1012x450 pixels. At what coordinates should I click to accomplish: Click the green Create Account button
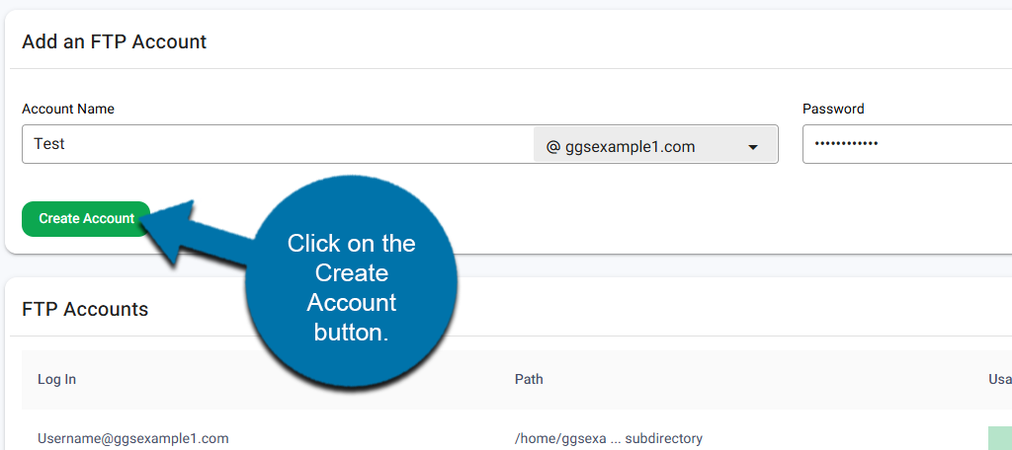pyautogui.click(x=86, y=218)
